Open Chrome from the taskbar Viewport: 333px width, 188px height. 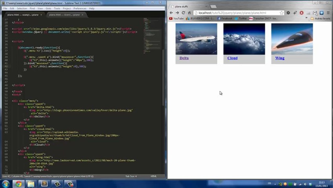pyautogui.click(x=18, y=184)
